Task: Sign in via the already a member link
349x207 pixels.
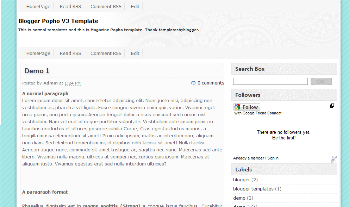Action: [x=273, y=158]
